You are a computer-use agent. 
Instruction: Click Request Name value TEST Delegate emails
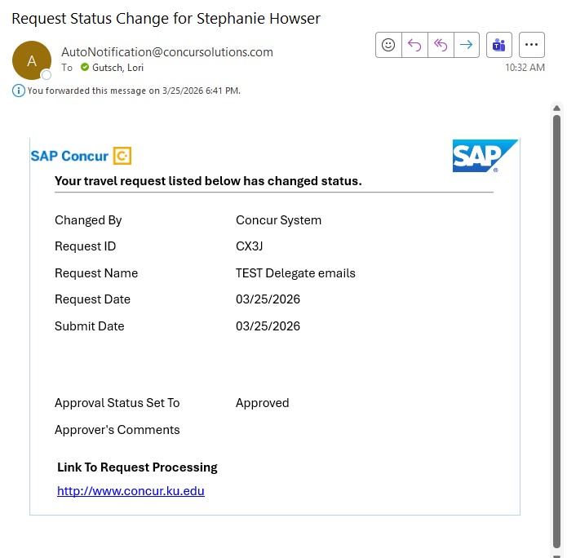[295, 273]
